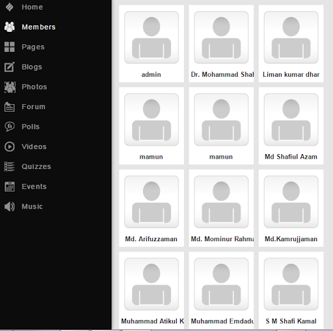The width and height of the screenshot is (333, 331).
Task: Click the Blogs pencil-edit icon
Action: click(x=9, y=67)
